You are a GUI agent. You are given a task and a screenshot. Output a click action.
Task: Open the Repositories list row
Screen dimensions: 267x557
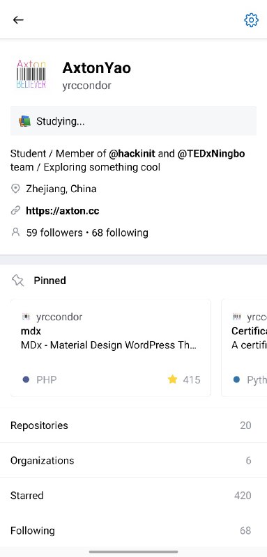133,425
